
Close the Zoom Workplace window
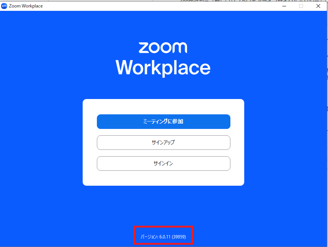[318, 6]
